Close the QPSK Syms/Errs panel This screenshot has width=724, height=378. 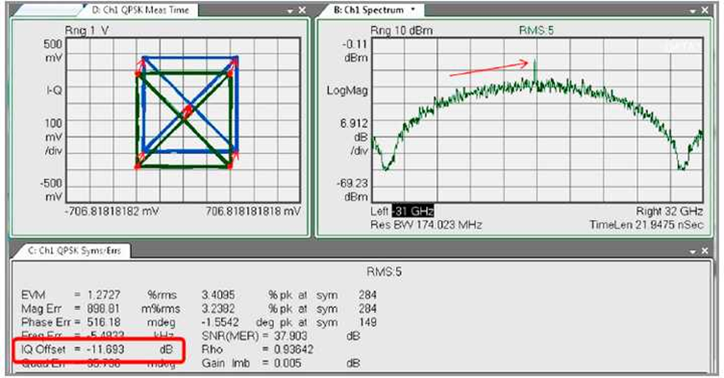pyautogui.click(x=706, y=252)
